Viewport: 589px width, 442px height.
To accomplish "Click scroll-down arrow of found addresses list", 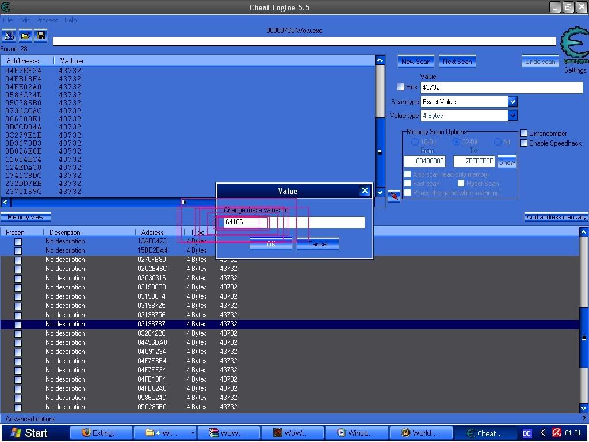I will [380, 192].
